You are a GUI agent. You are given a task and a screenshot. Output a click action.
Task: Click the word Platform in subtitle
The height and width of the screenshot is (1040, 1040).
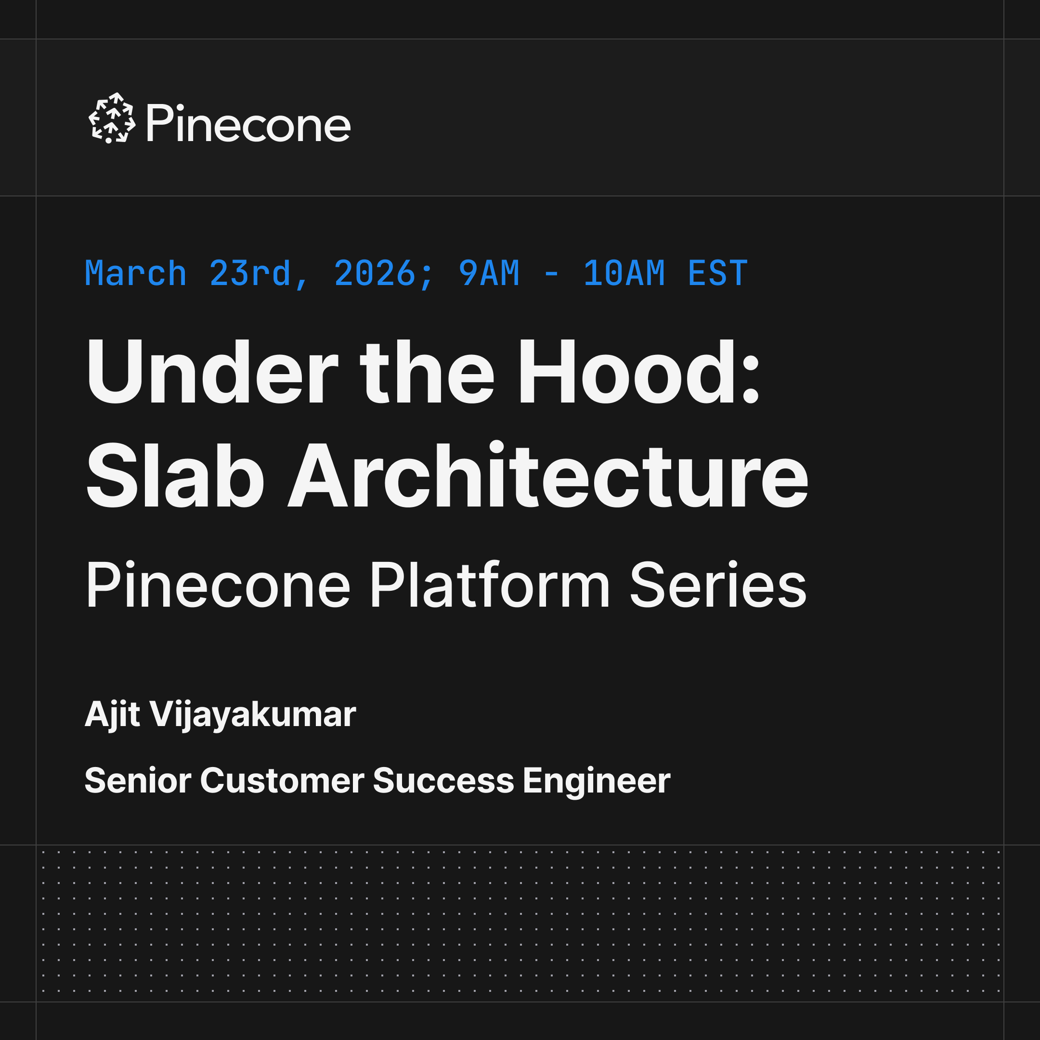pyautogui.click(x=490, y=585)
